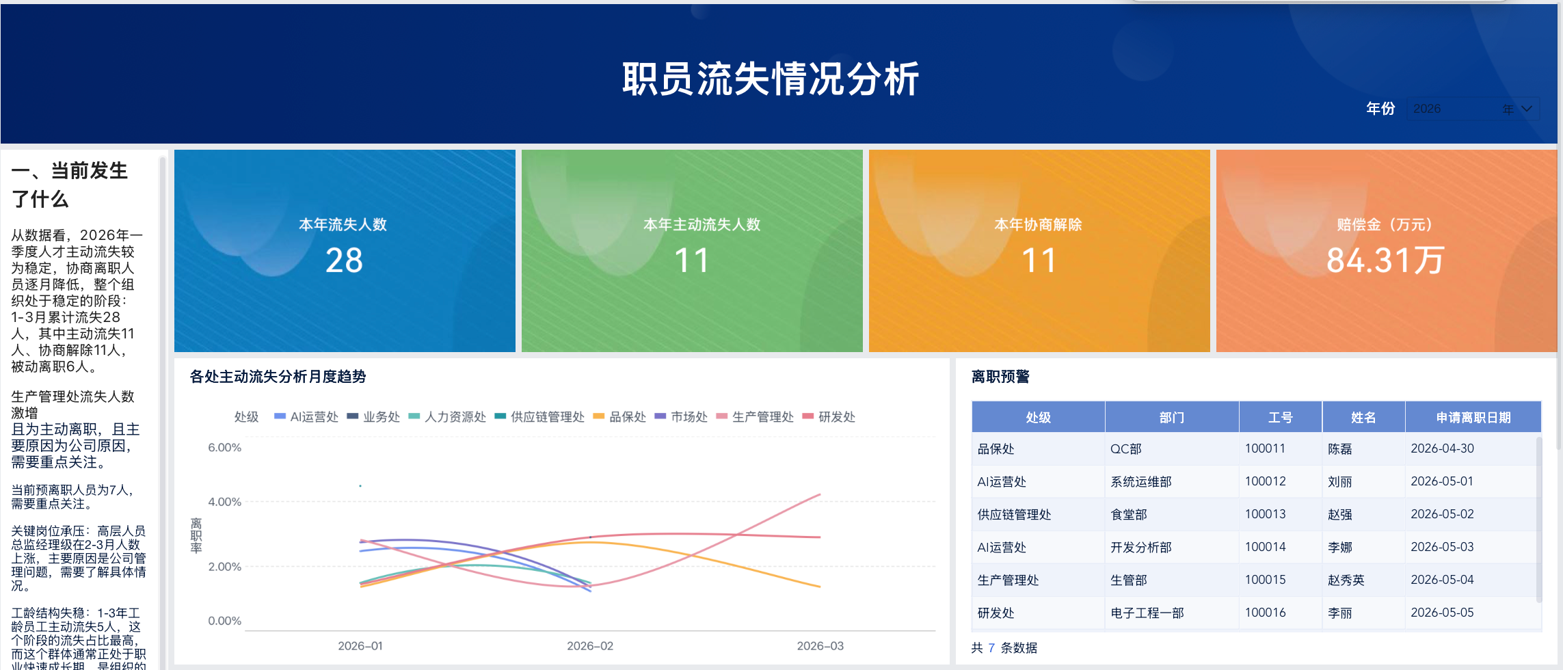The width and height of the screenshot is (1563, 670).
Task: Click the 离职预警 table vertical scrollbar
Action: tap(1539, 520)
